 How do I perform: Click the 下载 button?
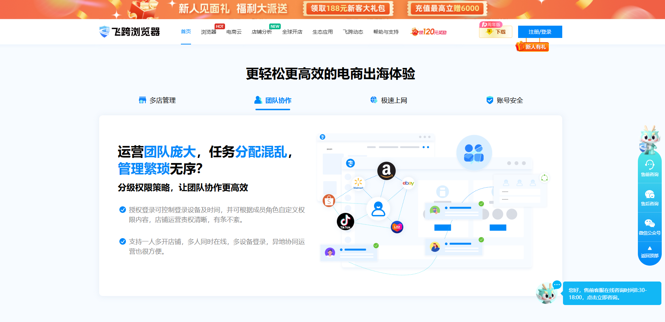coord(496,32)
